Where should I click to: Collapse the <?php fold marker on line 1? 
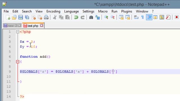coord(17,32)
